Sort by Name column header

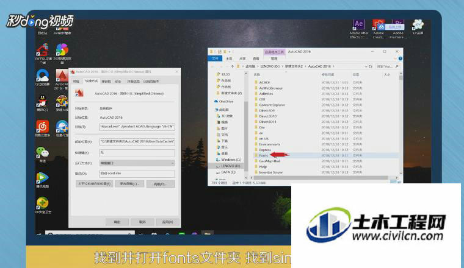(x=257, y=75)
